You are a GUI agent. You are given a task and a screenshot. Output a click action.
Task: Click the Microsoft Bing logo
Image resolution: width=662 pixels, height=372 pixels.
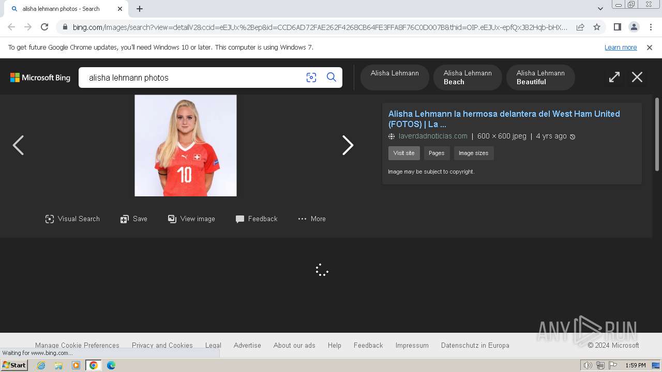pos(40,78)
